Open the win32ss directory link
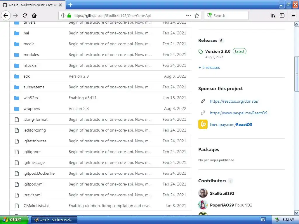Viewport: 299px width, 224px height. (x=31, y=98)
